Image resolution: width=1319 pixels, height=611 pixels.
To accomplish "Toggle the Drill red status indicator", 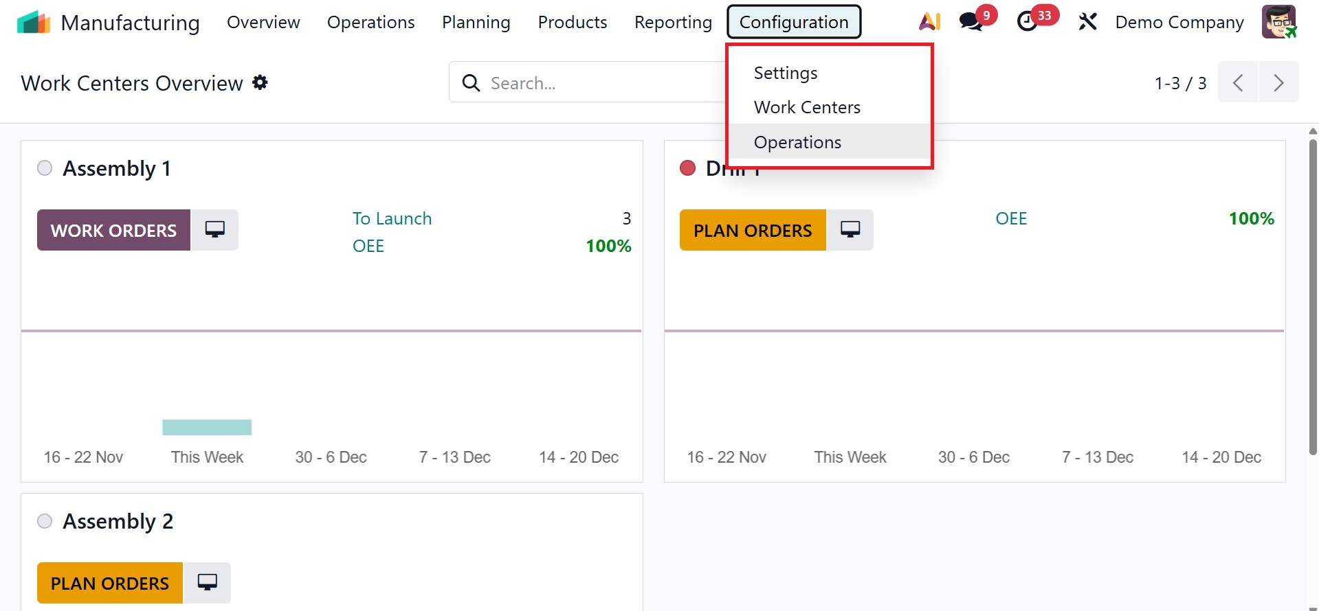I will pyautogui.click(x=687, y=168).
